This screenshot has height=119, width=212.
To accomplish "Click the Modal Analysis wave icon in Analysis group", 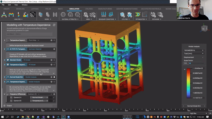I will click(11, 15).
